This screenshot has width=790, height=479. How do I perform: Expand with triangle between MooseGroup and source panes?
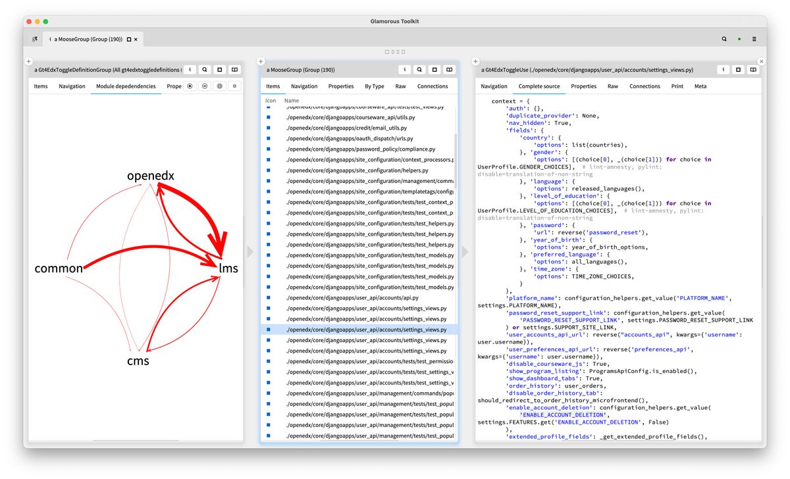click(465, 251)
